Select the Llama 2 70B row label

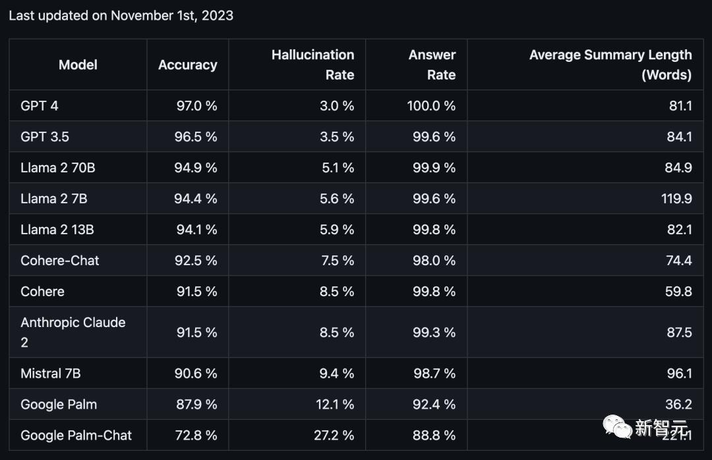(x=57, y=168)
